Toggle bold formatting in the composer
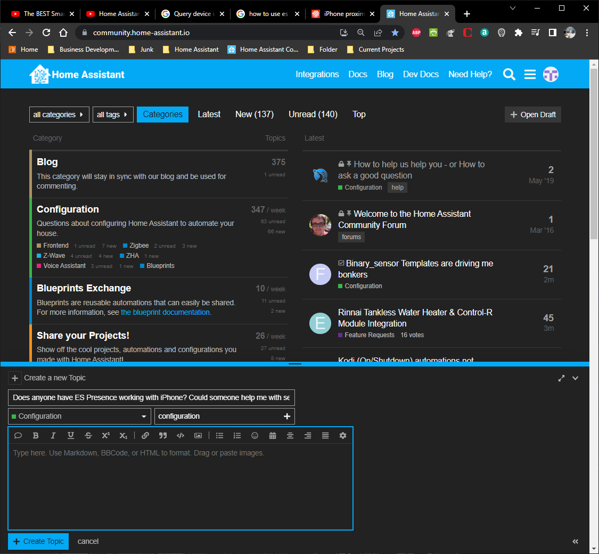This screenshot has height=554, width=599. [36, 436]
